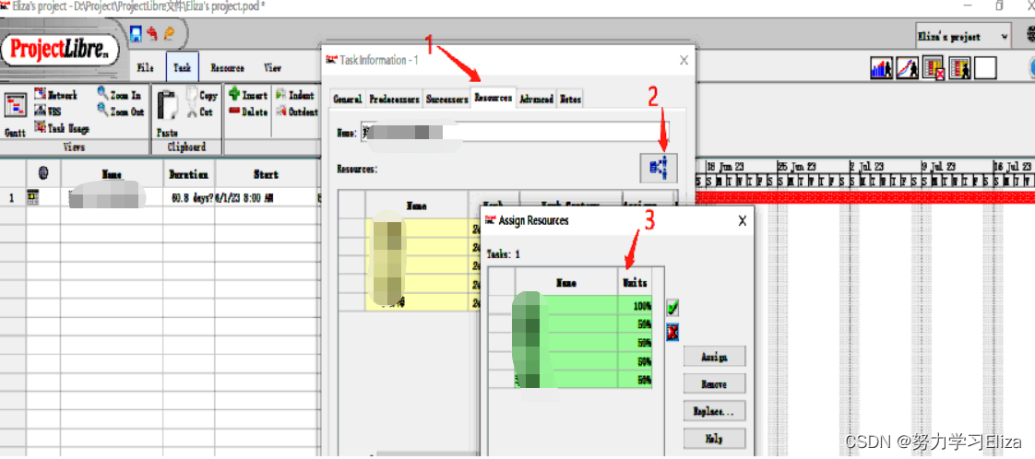
Task: Switch to the Predecessors tab
Action: click(x=394, y=99)
